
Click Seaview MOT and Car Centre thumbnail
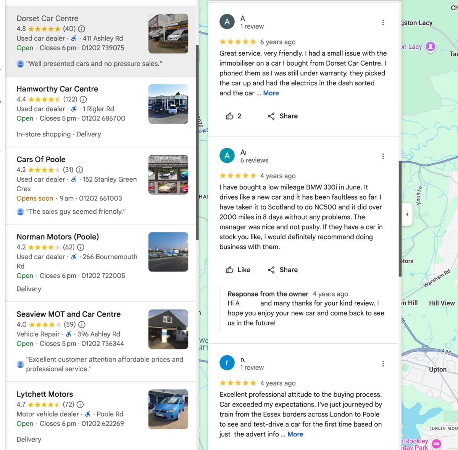[x=168, y=329]
